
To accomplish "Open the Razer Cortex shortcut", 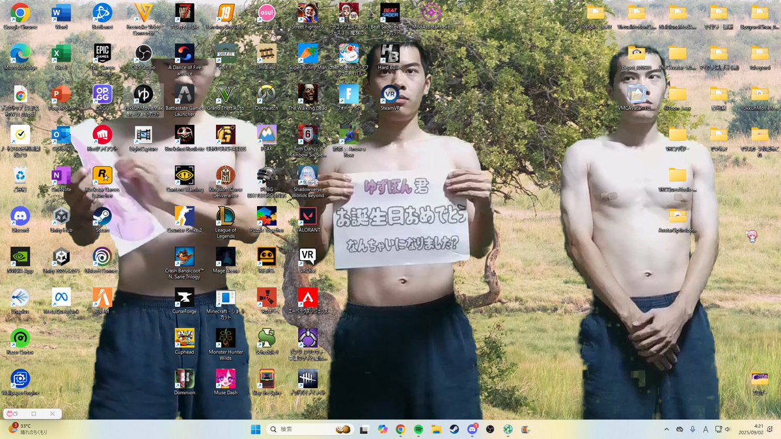I will tap(20, 341).
